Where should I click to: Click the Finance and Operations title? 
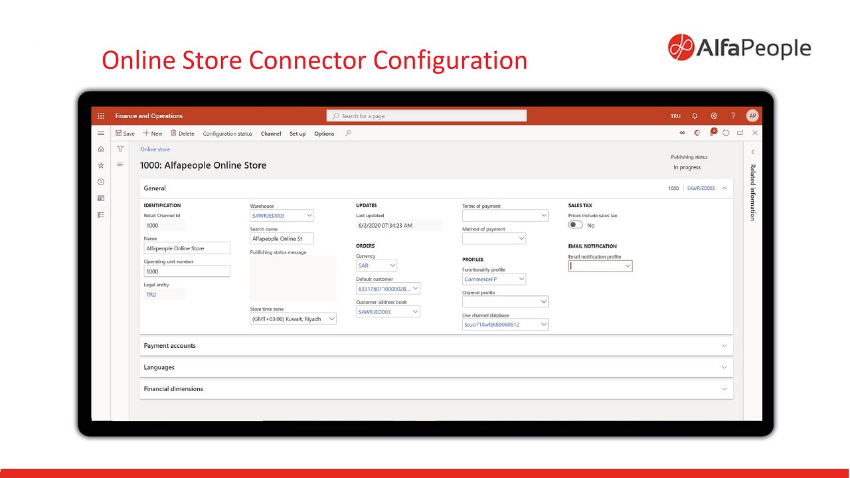(149, 116)
